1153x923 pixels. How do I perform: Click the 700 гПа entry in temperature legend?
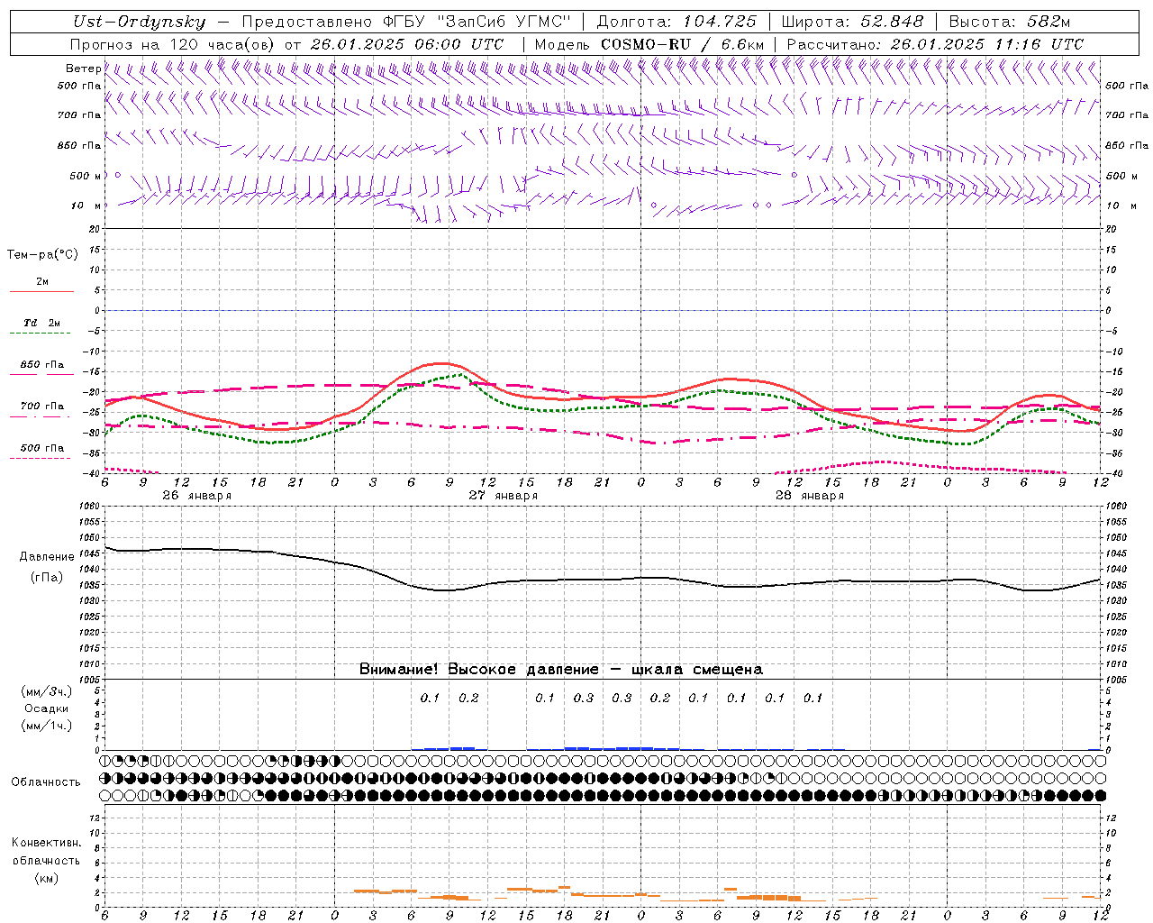tap(42, 407)
